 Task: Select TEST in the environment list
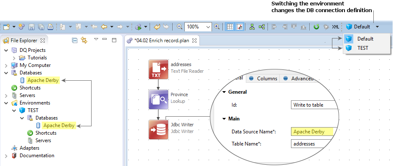pyautogui.click(x=362, y=48)
